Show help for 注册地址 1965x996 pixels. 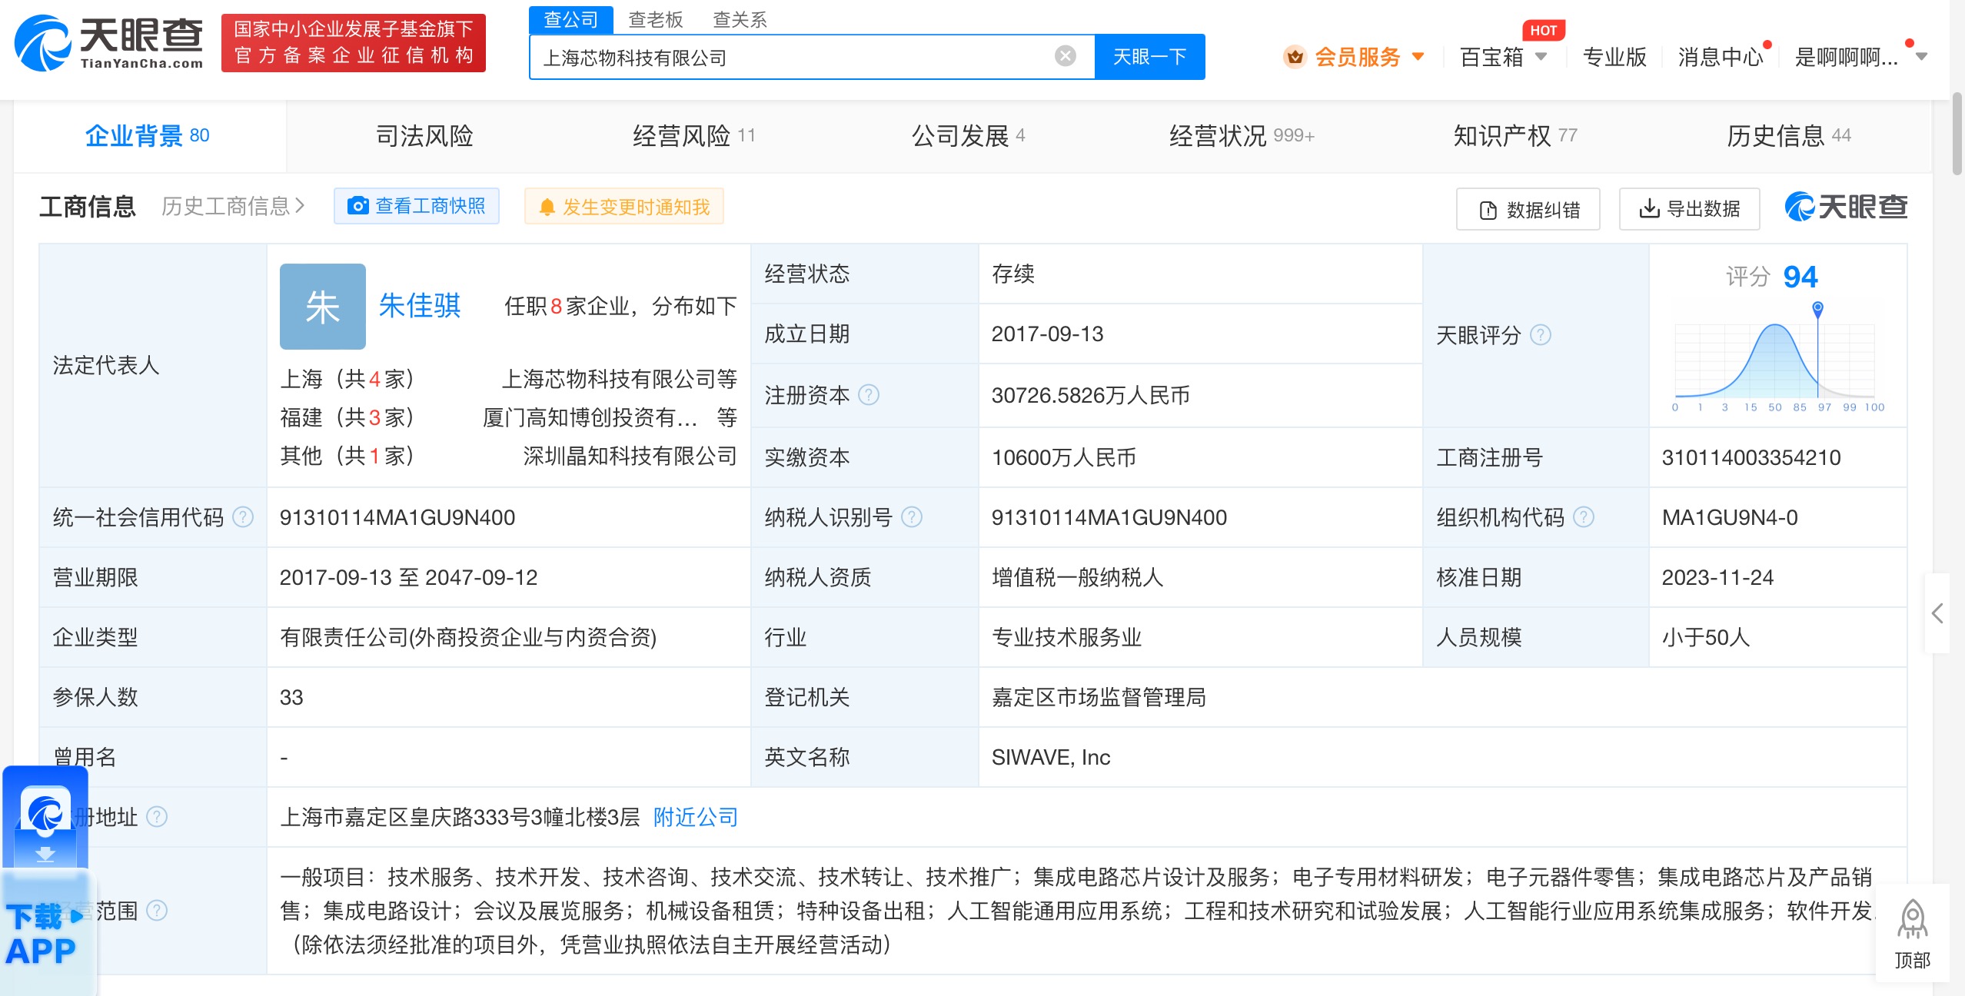pos(157,817)
